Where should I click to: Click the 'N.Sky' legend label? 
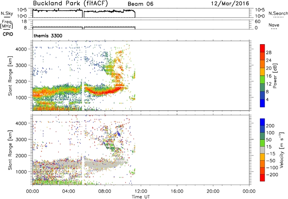[7, 13]
